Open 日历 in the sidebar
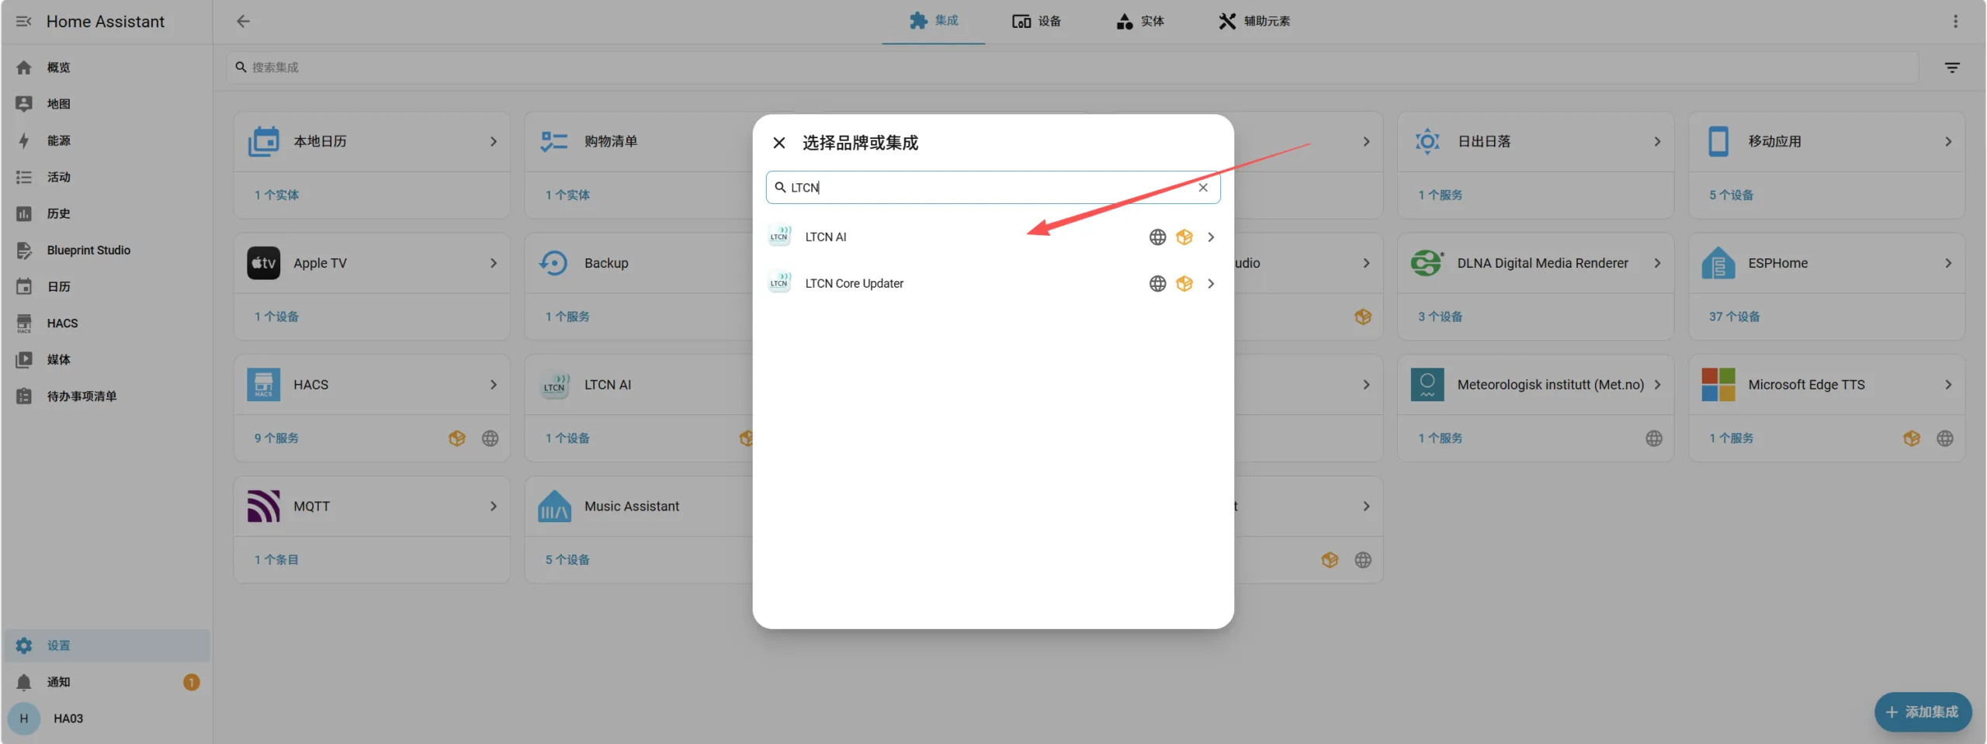Viewport: 1987px width, 744px height. [x=106, y=286]
